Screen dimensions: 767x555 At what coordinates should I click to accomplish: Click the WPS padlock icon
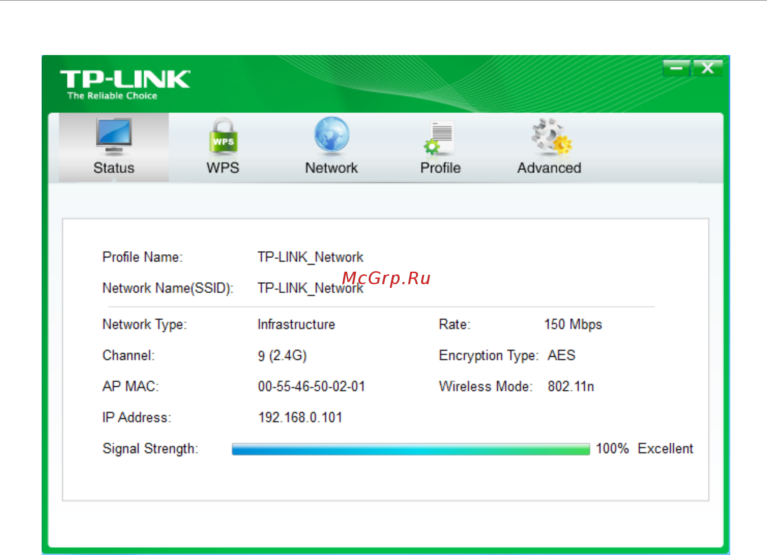[223, 136]
